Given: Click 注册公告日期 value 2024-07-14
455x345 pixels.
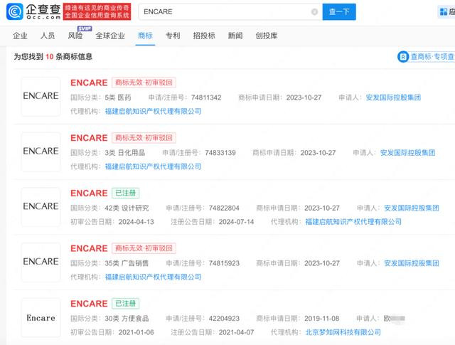Looking at the screenshot, I should (x=236, y=222).
